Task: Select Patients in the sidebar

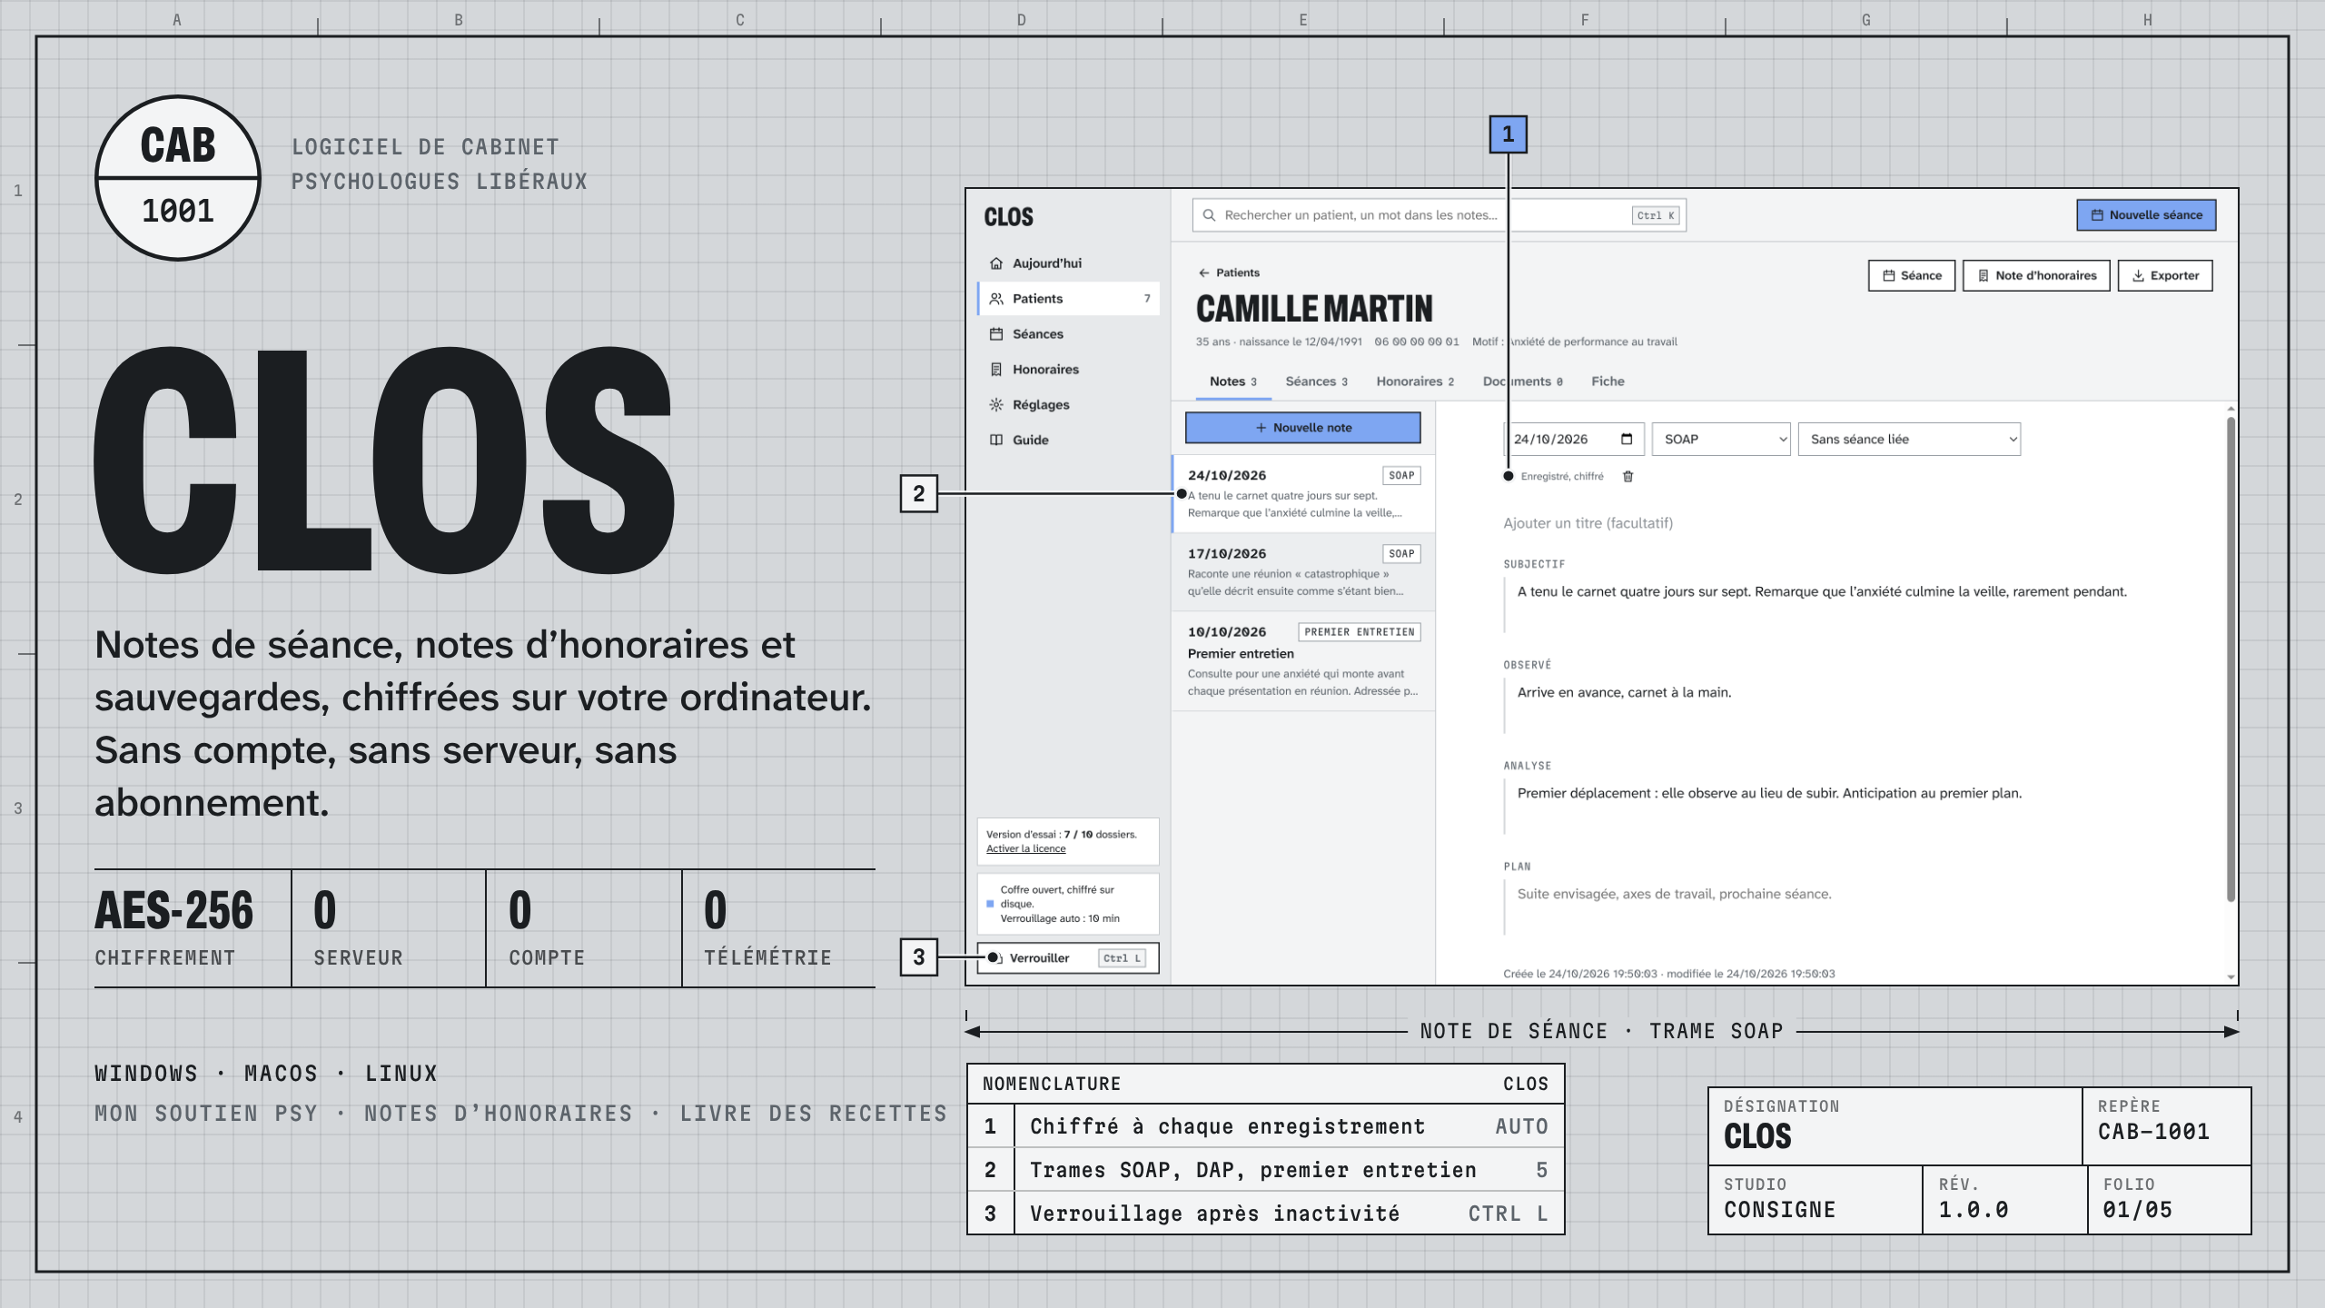Action: [x=1068, y=299]
